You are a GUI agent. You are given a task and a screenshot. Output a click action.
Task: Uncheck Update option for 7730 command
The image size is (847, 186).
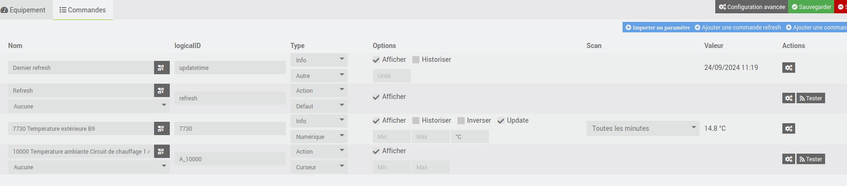501,120
